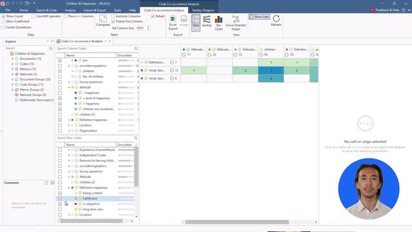
Task: Click Children & Happiness project icon
Action: click(x=12, y=53)
